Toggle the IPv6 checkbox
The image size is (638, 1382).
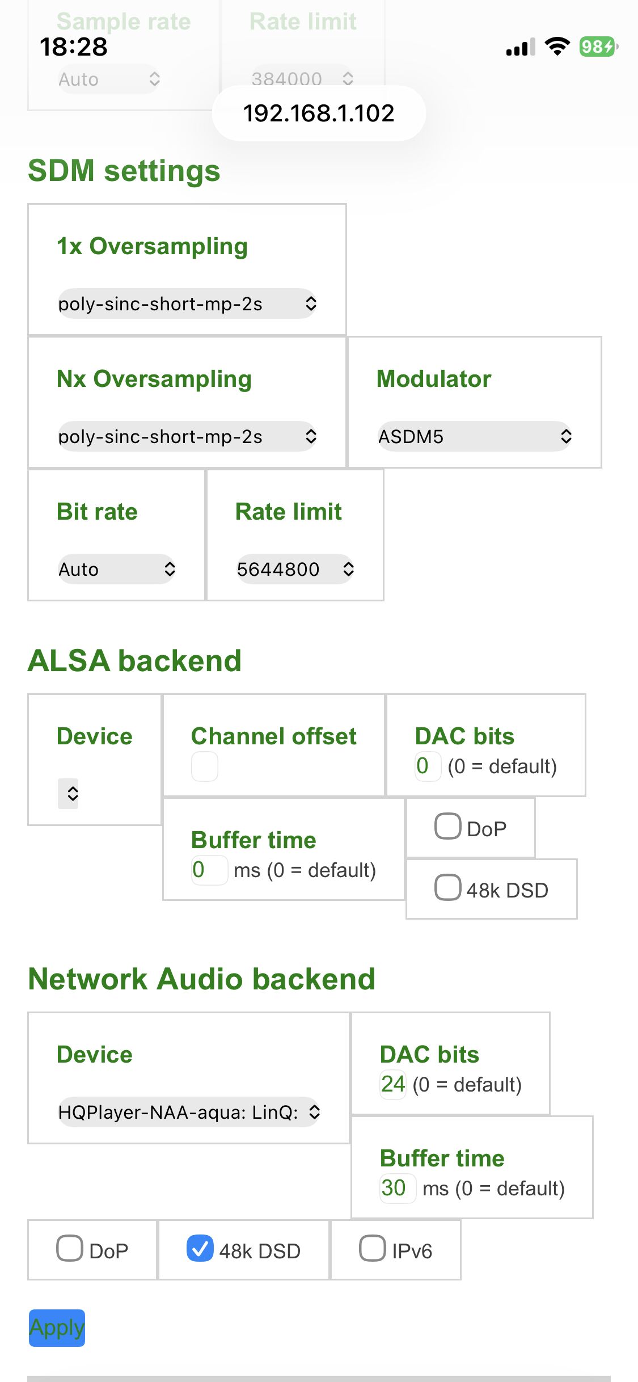(x=373, y=1248)
